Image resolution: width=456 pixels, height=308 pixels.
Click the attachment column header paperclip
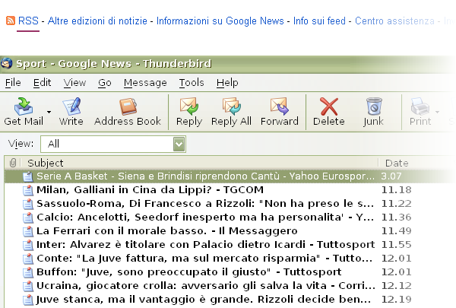tap(13, 163)
